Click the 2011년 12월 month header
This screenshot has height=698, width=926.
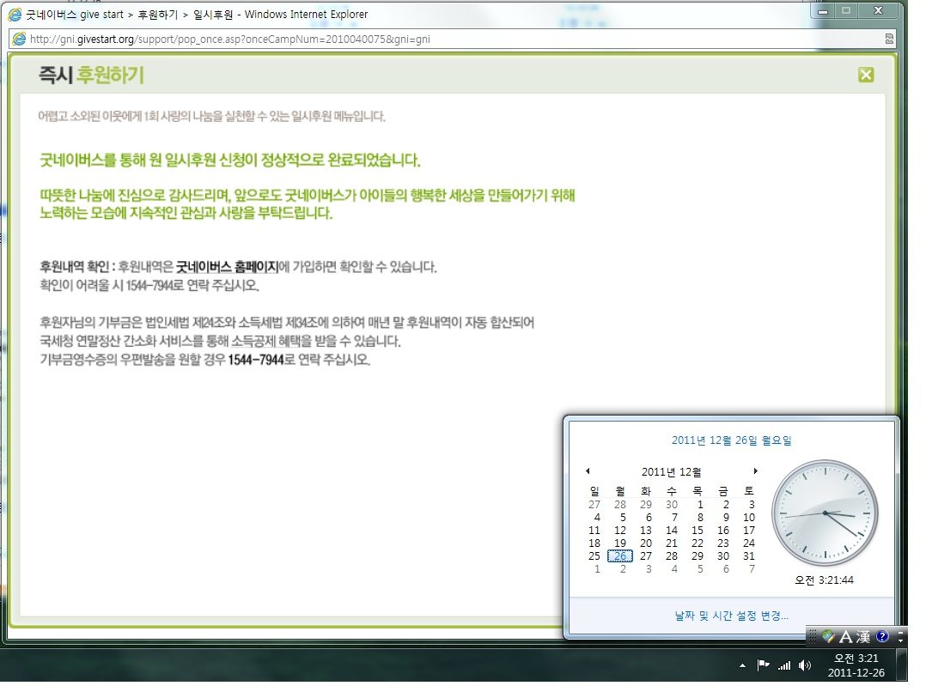pos(672,472)
